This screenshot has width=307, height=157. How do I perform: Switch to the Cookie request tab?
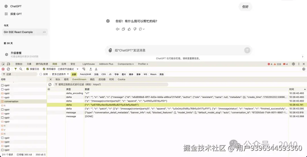121,79
